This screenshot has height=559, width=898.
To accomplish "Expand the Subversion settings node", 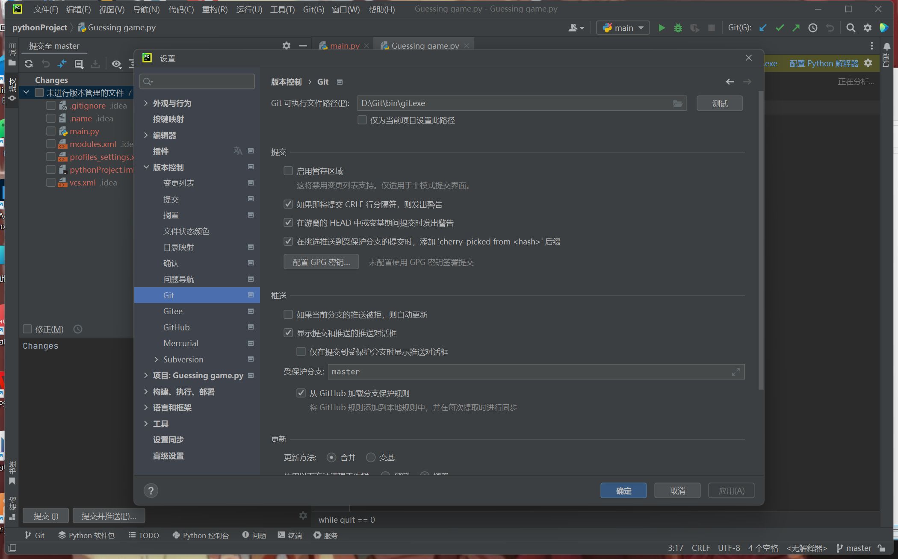I will pyautogui.click(x=156, y=359).
